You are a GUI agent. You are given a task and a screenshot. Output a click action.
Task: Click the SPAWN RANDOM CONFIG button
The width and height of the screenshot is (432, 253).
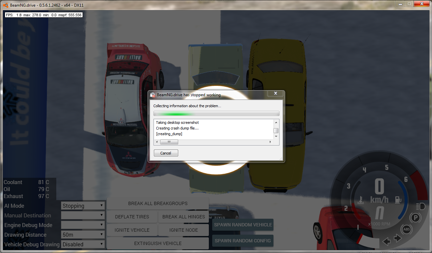(x=243, y=241)
